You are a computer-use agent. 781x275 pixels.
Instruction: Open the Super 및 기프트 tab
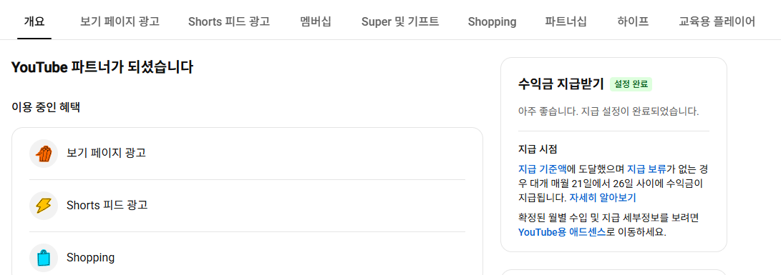point(400,22)
